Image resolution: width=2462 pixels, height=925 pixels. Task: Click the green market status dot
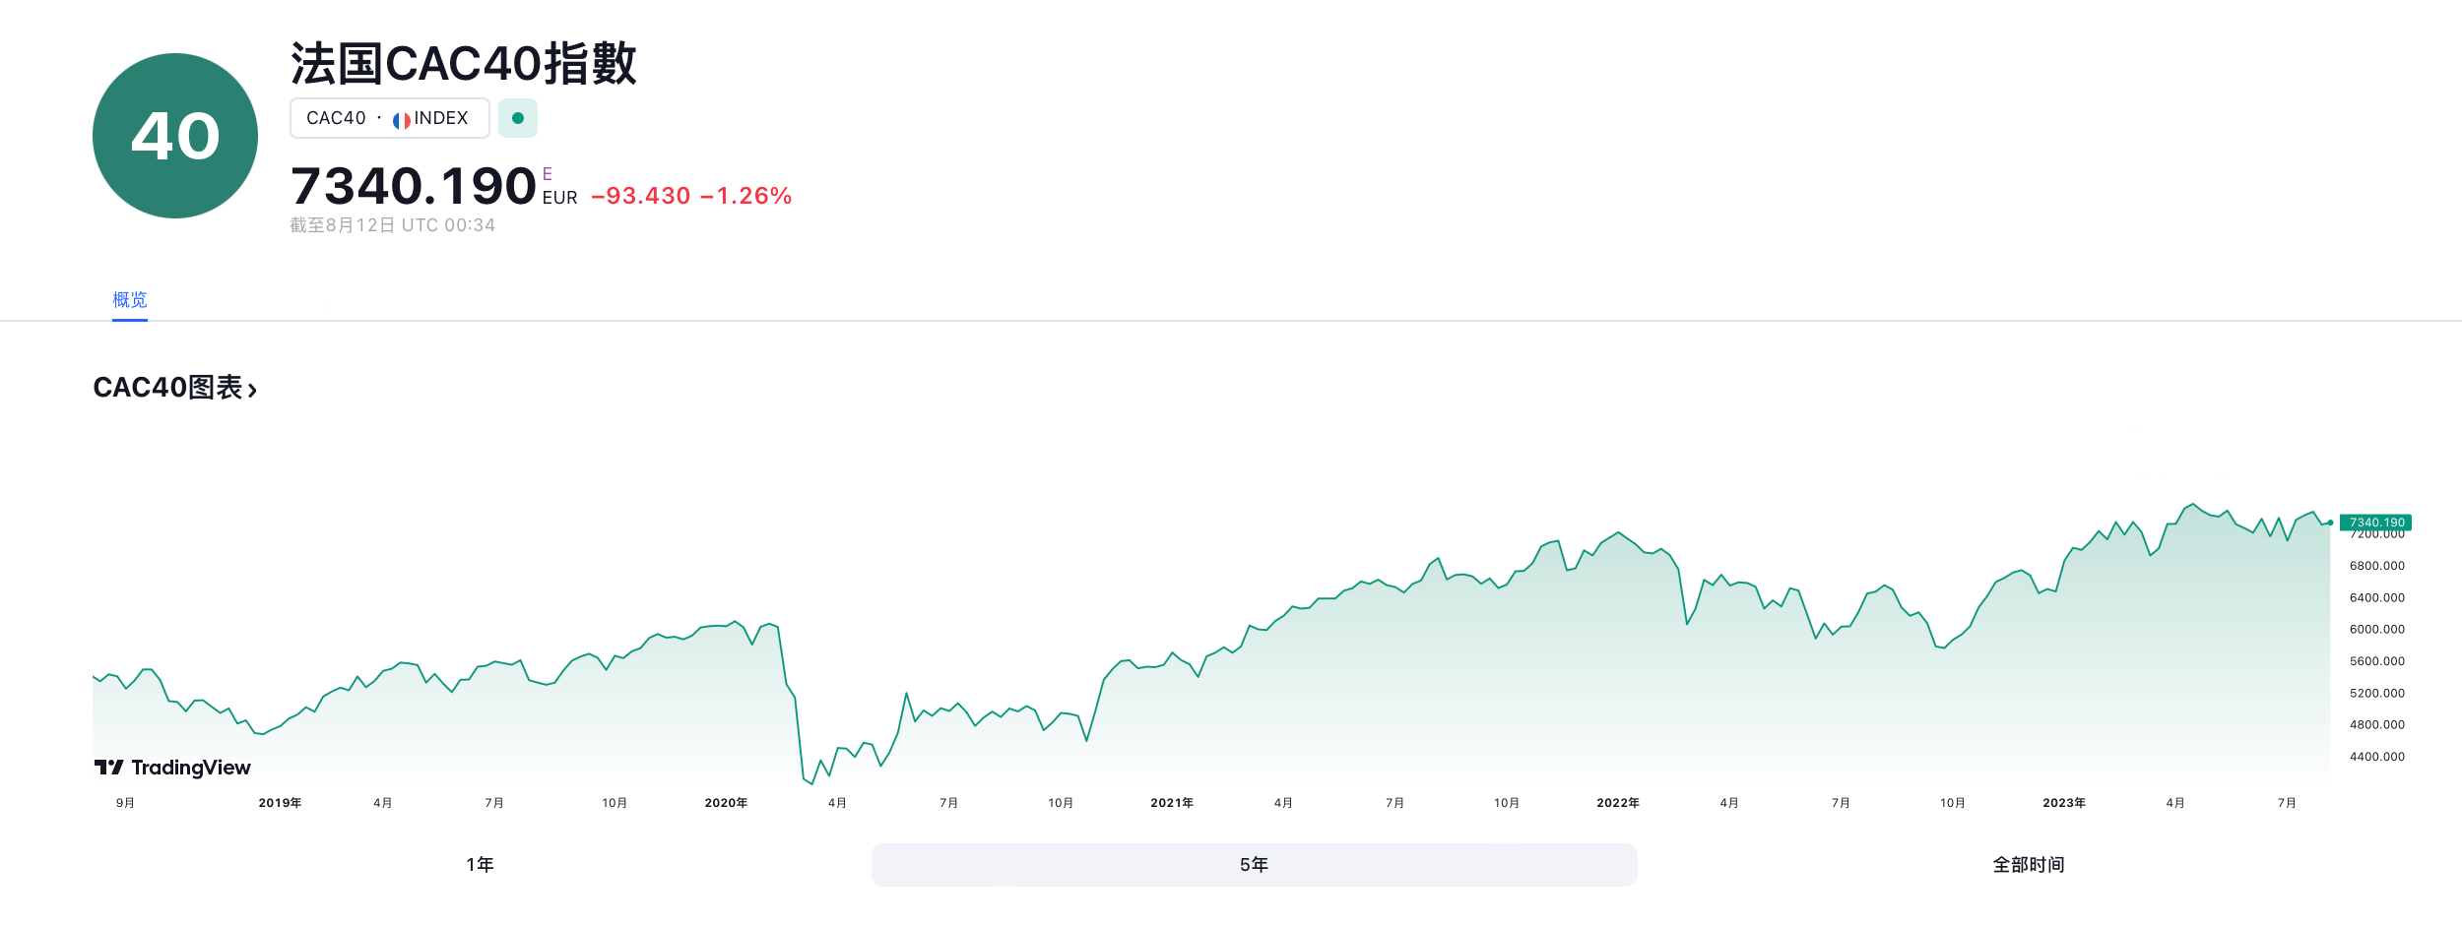518,118
